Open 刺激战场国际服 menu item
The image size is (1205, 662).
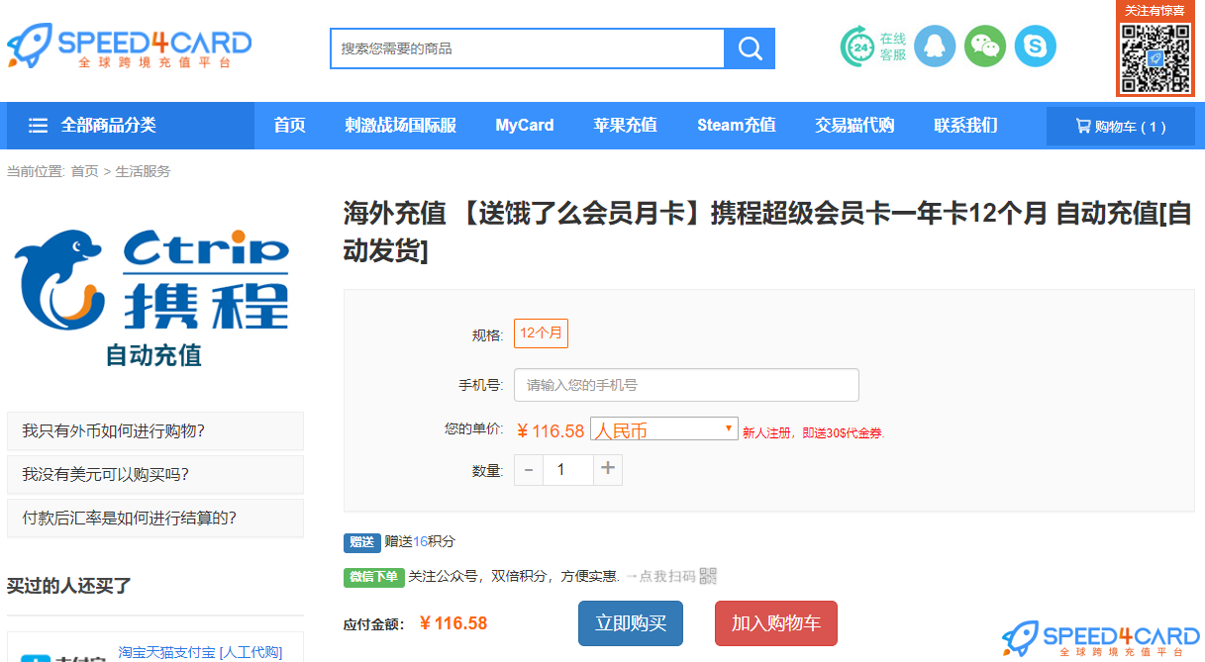click(401, 126)
